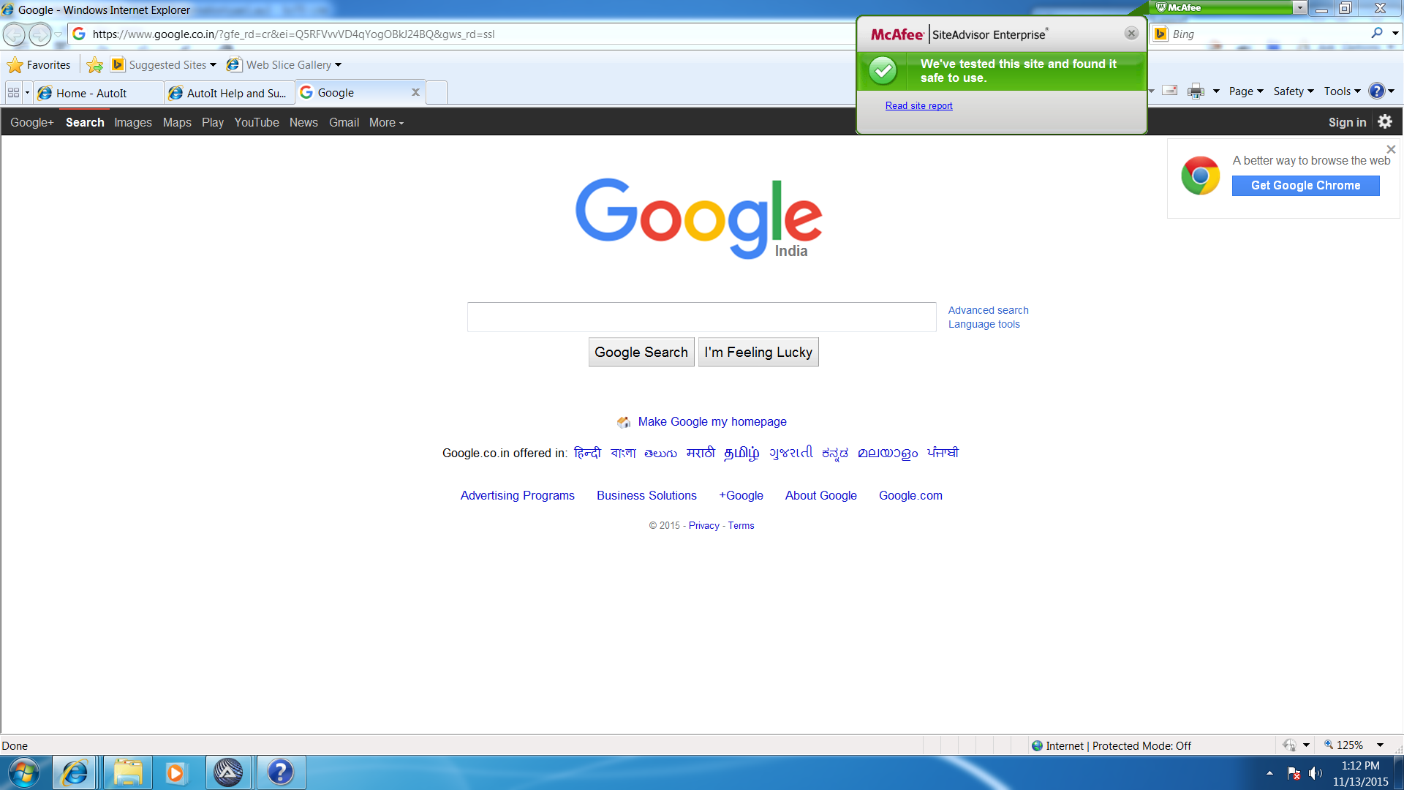Open Gmail from Google top bar
The image size is (1404, 790).
tap(344, 122)
